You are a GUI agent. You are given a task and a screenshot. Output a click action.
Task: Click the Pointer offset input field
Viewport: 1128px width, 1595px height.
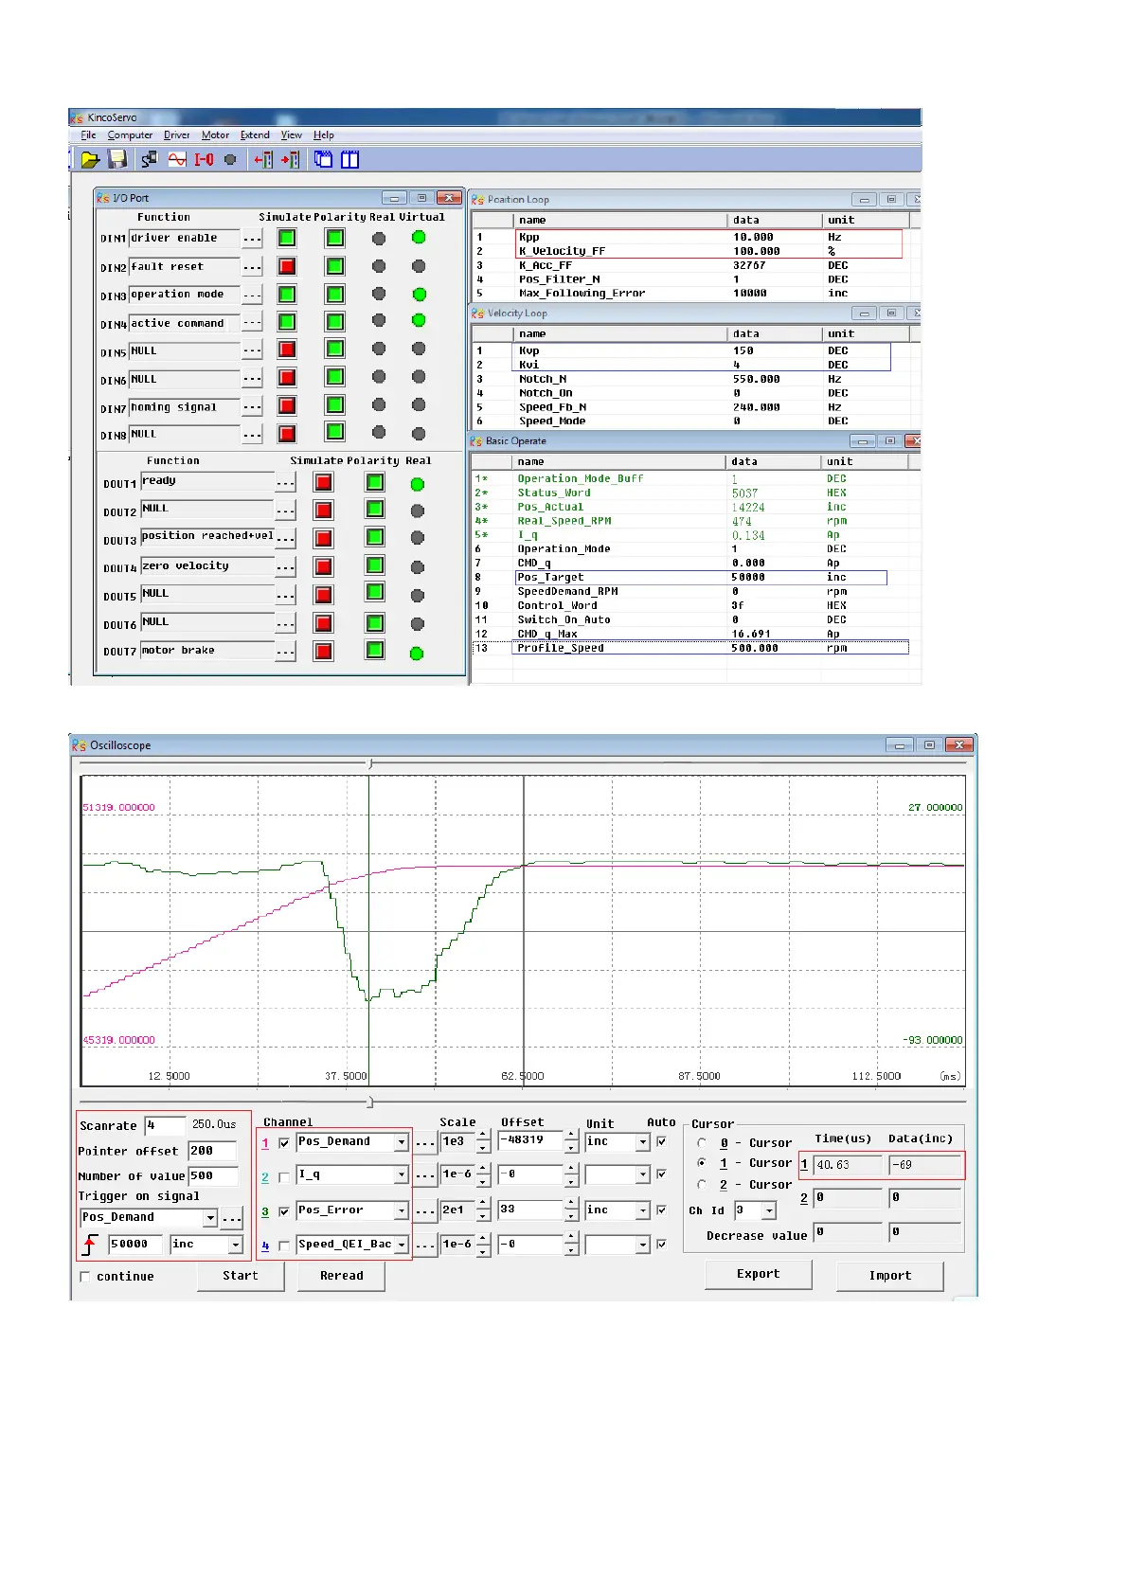[211, 1151]
